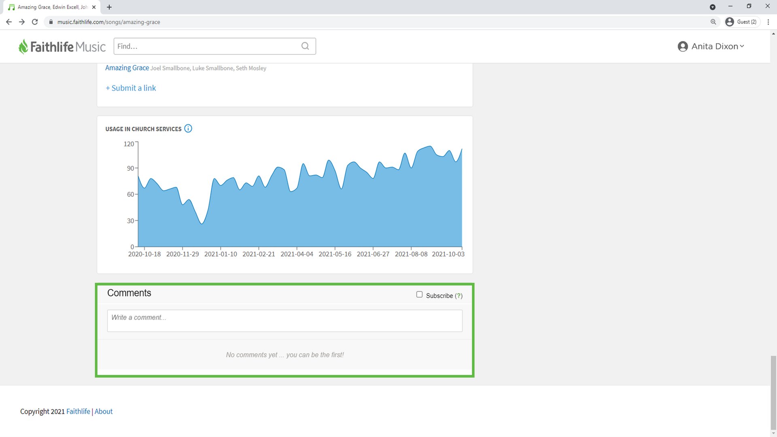Go back with the browser back arrow
777x437 pixels.
[x=9, y=22]
